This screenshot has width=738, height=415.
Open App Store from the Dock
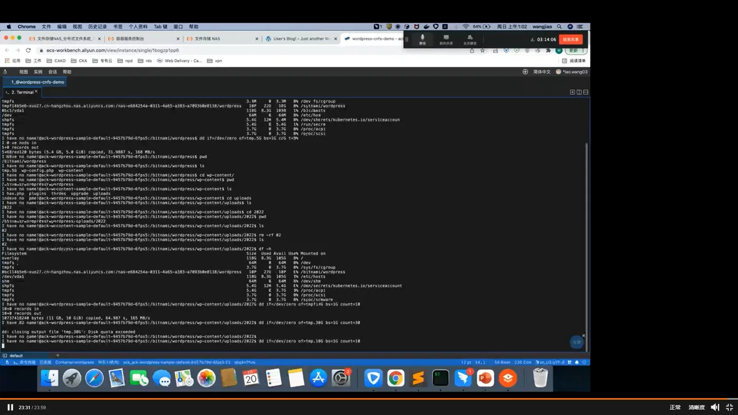[x=318, y=378]
